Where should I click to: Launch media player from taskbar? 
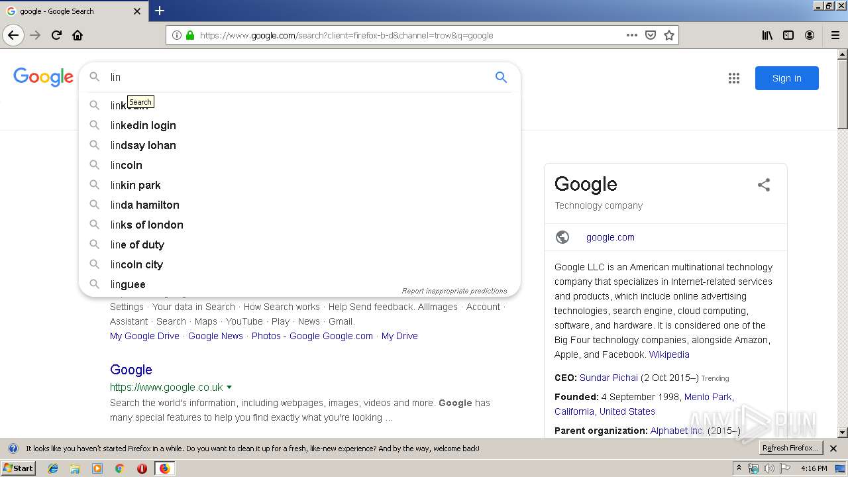97,468
